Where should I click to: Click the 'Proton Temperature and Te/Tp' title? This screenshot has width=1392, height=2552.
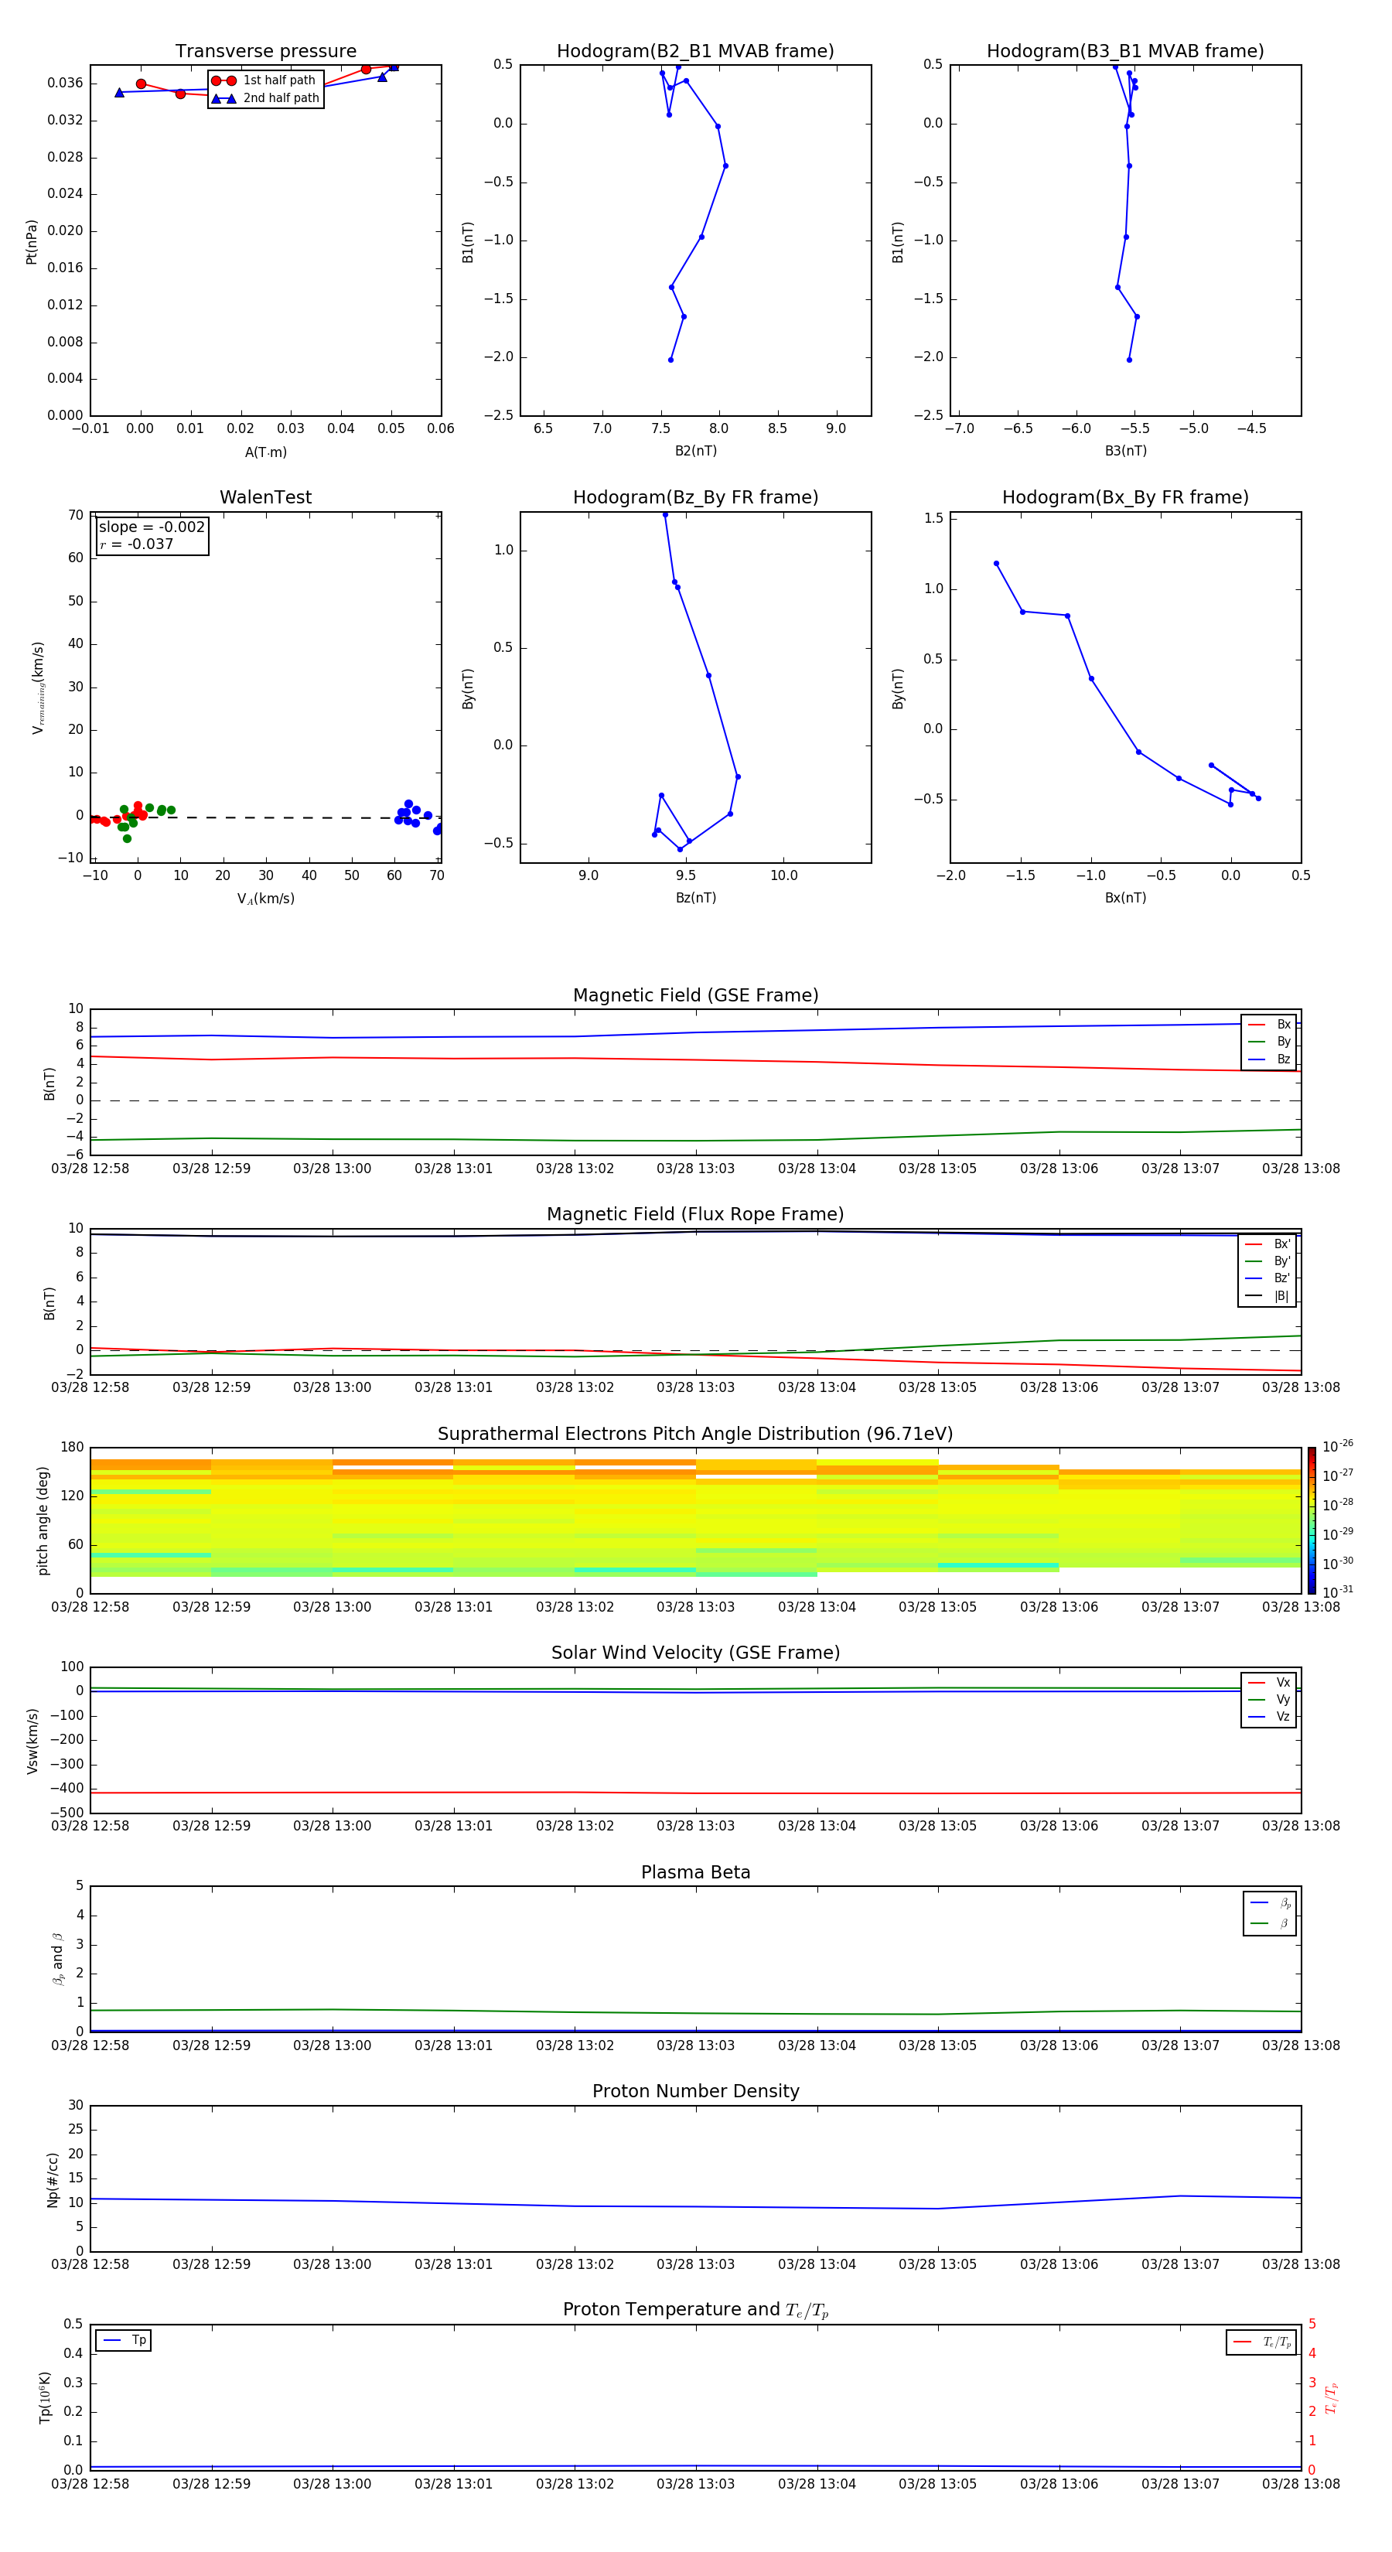695,2310
